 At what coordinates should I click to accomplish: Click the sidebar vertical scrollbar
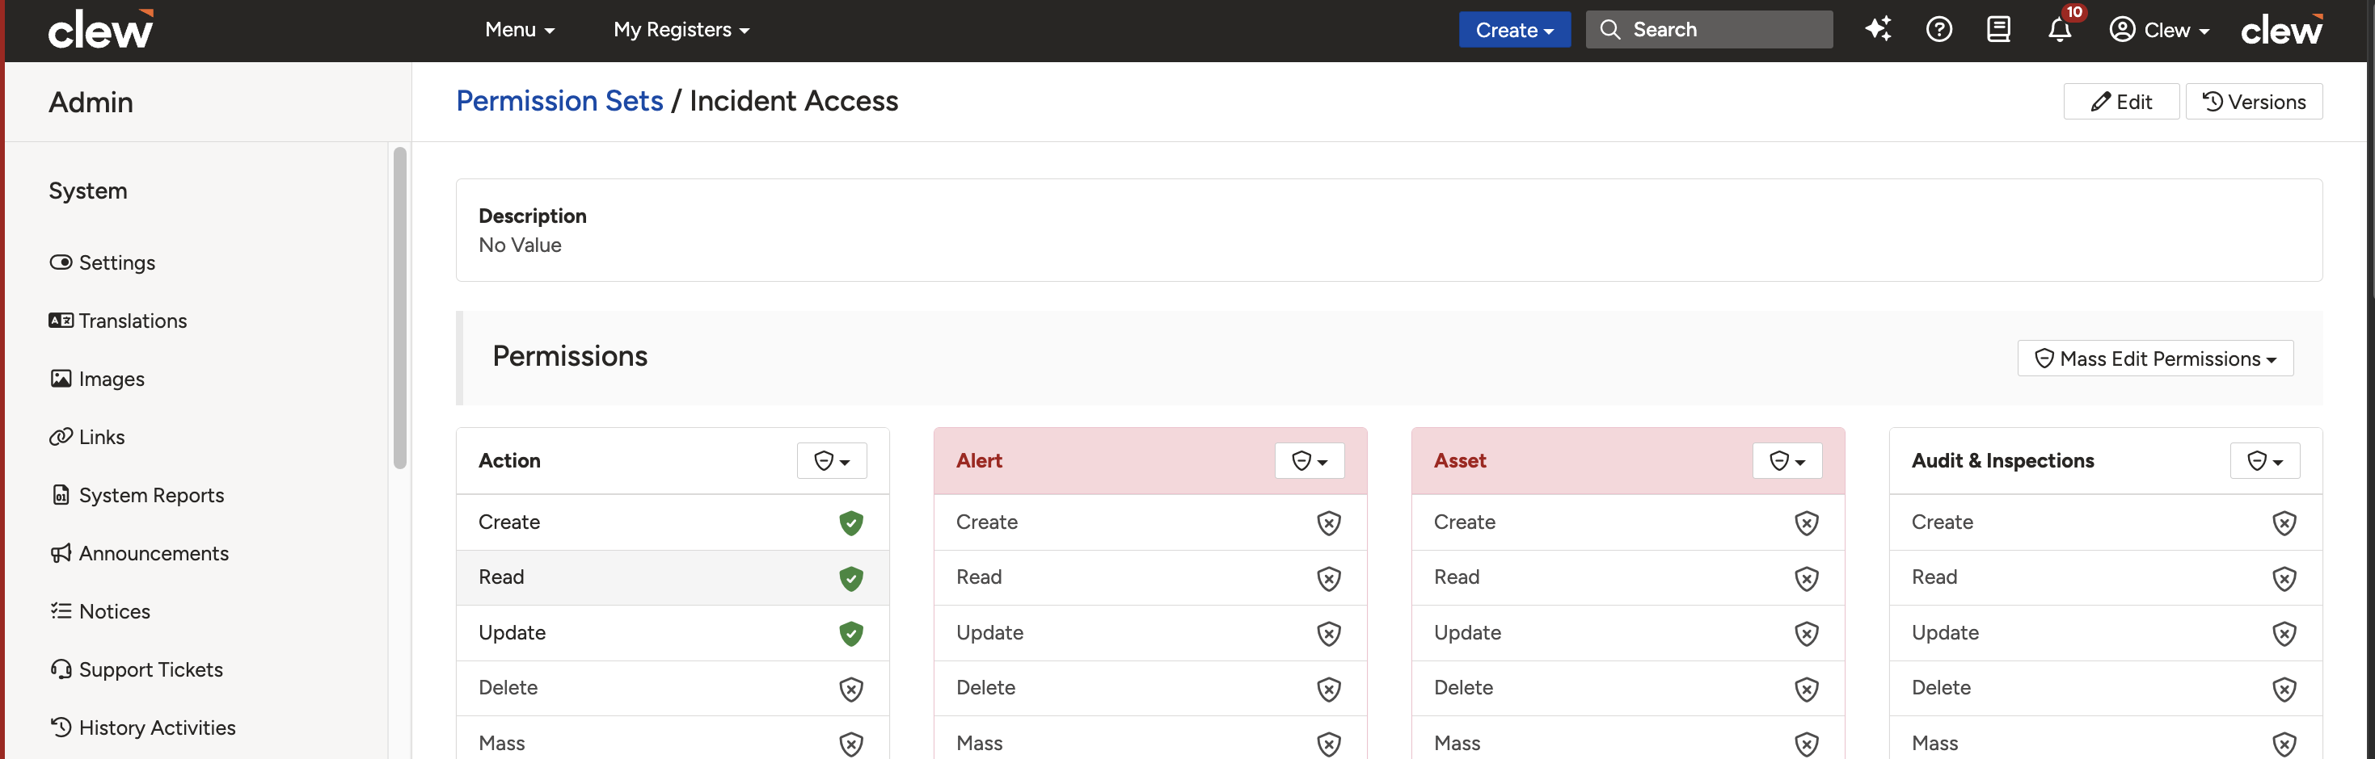coord(399,308)
